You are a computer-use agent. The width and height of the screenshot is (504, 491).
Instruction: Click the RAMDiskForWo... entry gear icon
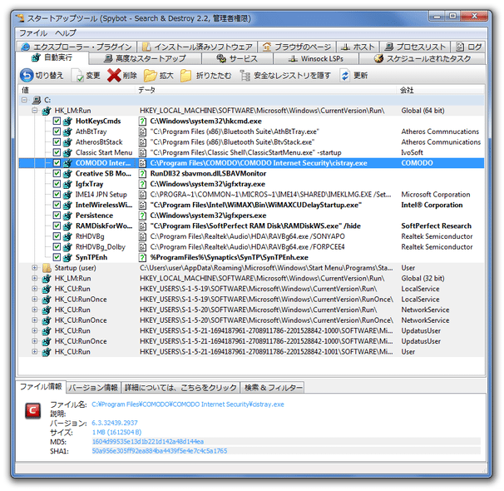[x=67, y=226]
